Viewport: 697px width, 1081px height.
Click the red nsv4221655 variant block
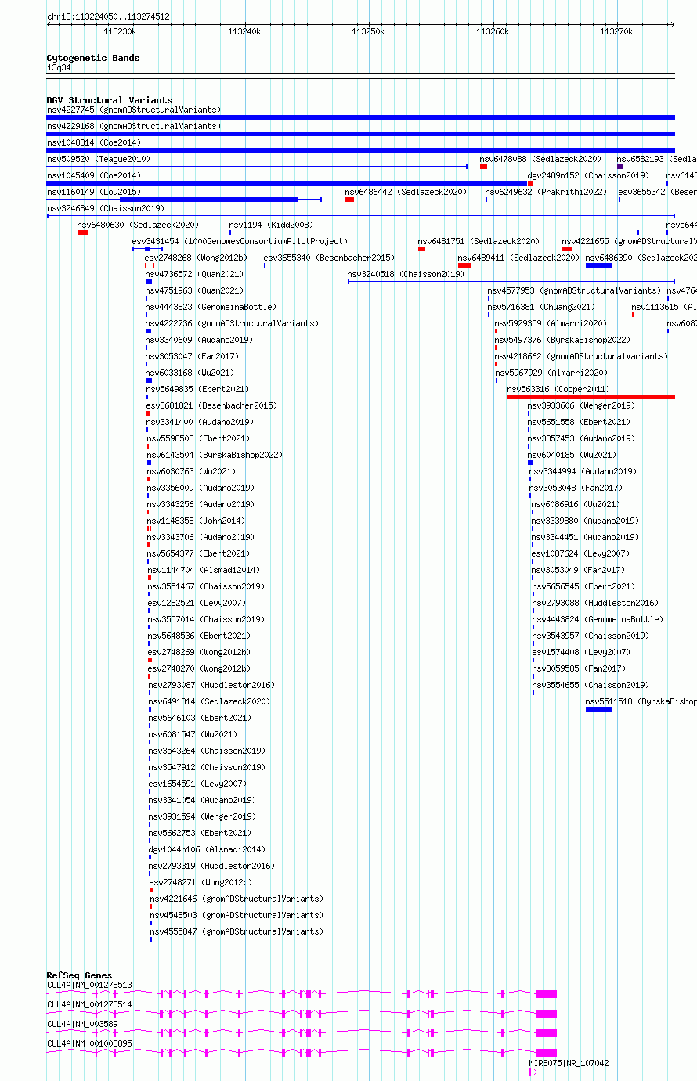coord(568,249)
